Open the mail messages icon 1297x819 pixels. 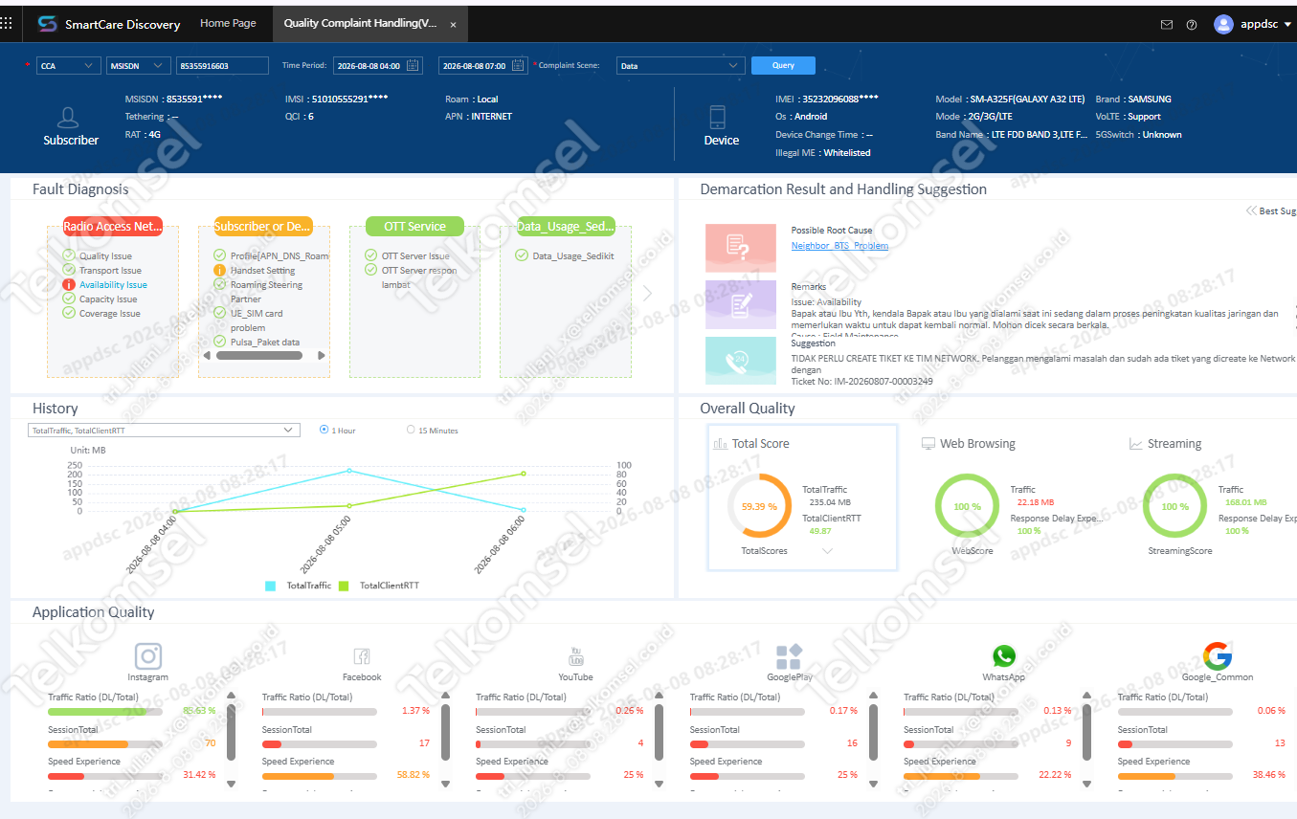[x=1166, y=25]
